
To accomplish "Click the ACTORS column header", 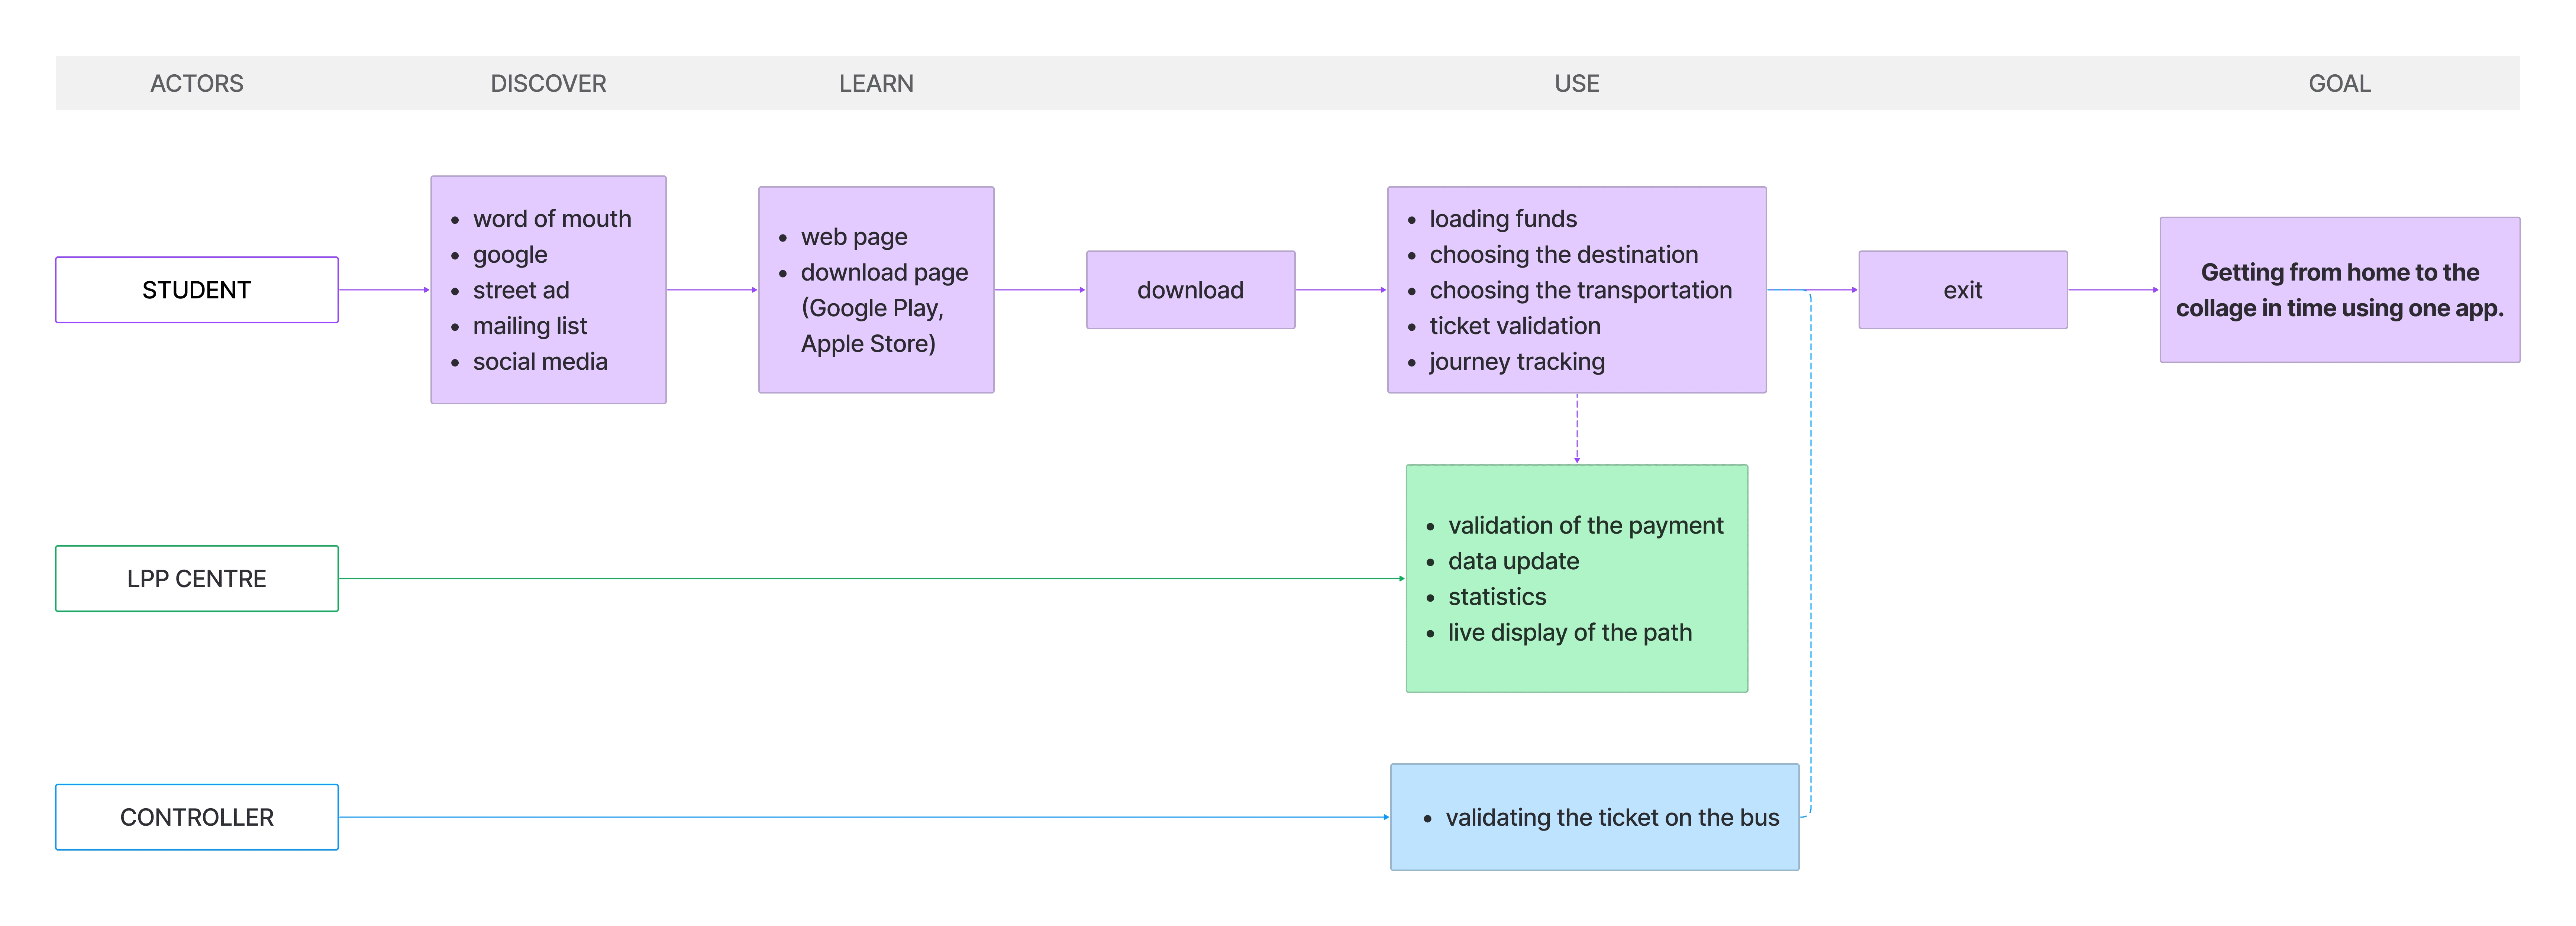I will tap(197, 84).
